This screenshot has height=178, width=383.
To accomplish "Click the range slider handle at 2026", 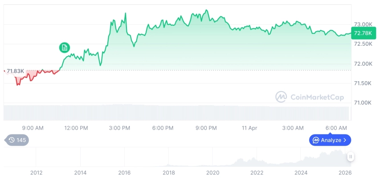I will (x=351, y=157).
